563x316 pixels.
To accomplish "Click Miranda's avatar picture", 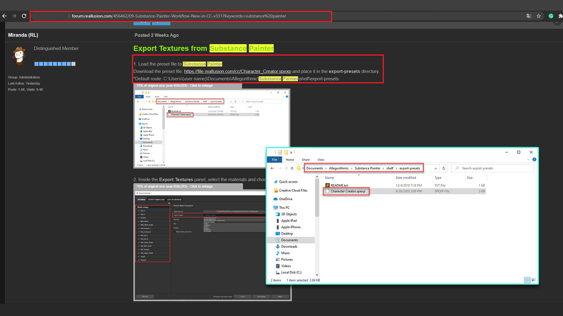I will click(18, 56).
